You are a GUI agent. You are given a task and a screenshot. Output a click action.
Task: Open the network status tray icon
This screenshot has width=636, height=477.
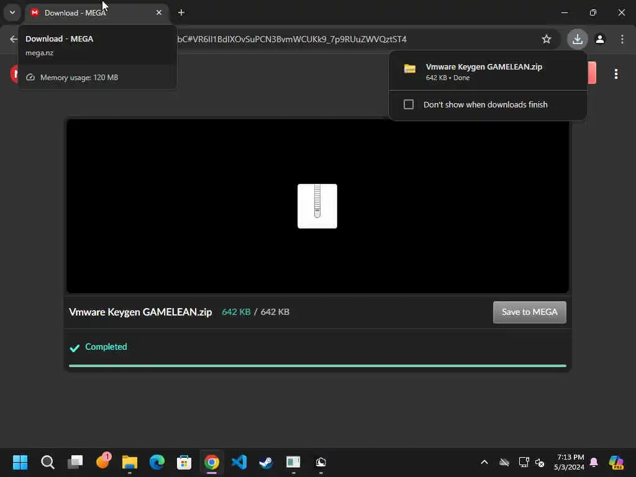(524, 462)
